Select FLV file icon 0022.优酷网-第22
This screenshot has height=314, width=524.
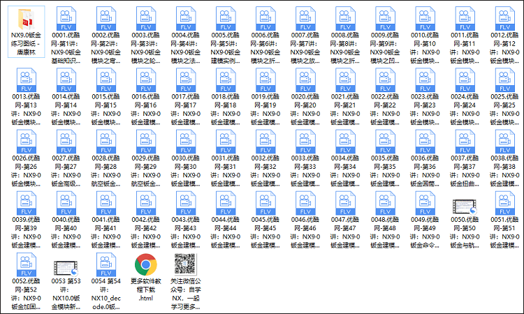(x=385, y=80)
